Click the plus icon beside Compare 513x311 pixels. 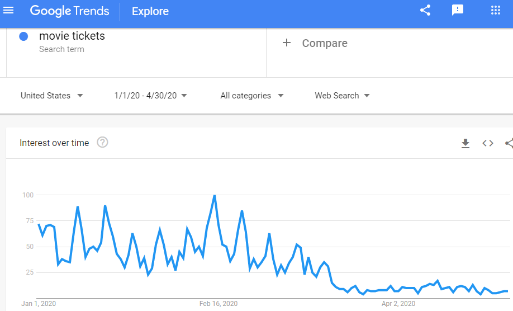[x=287, y=43]
